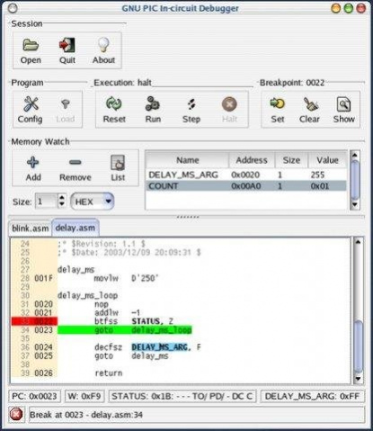Click the movlw D'250' instruction line
Screen dimensions: 373x431
pyautogui.click(x=126, y=278)
